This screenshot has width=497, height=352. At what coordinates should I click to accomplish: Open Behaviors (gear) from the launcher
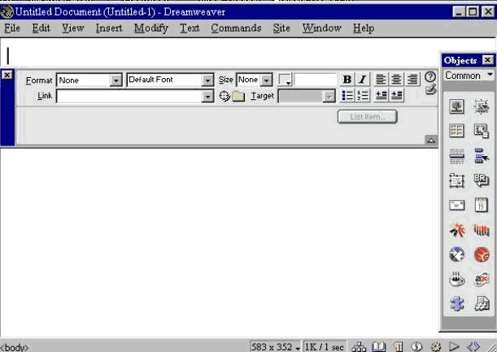point(436,347)
